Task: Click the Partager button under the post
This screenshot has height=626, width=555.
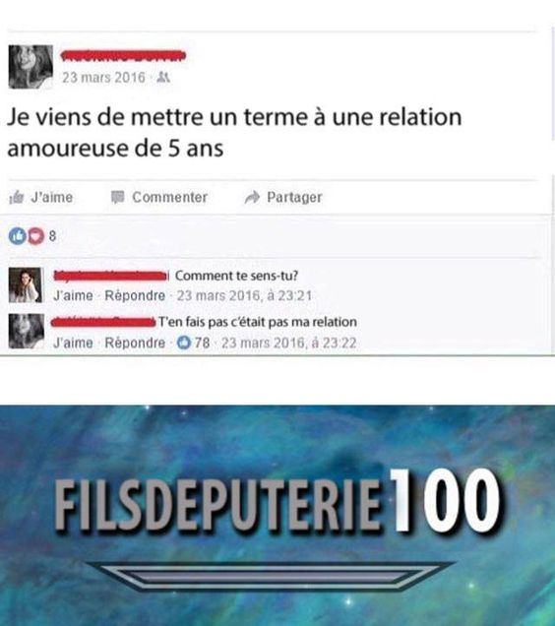Action: 283,197
